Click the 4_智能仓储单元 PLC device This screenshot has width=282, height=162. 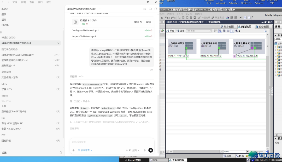249,47
